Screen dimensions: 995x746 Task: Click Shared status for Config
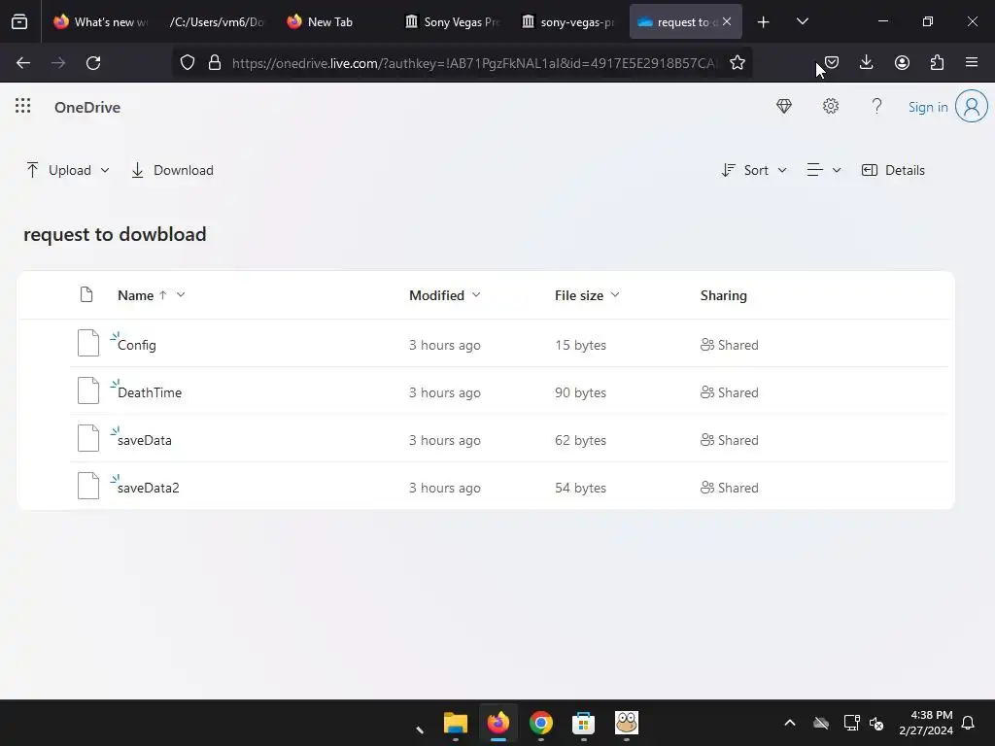(x=729, y=345)
